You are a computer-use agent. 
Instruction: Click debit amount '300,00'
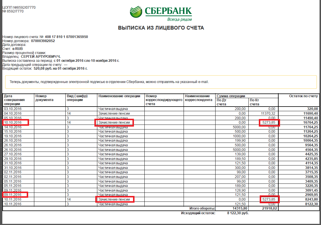coord(240,168)
